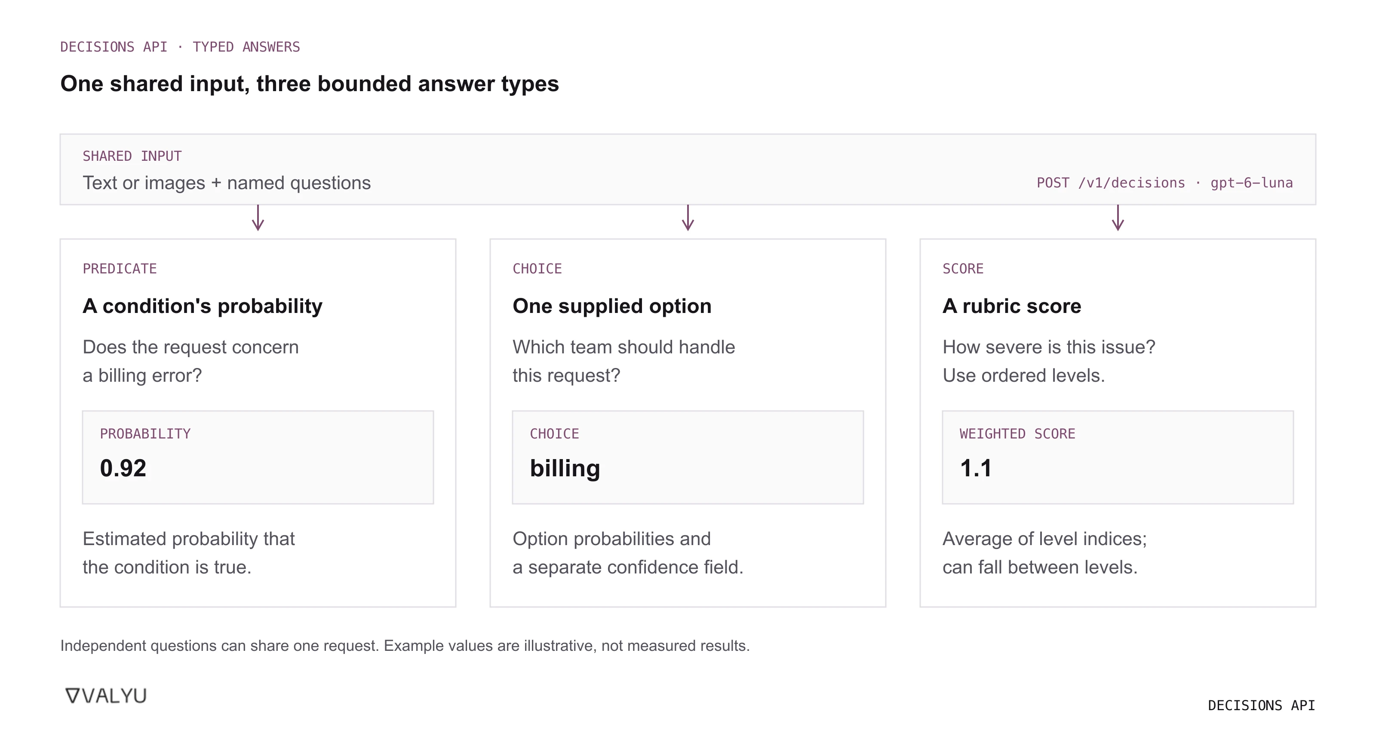Click 'Which team should handle this request?'

pyautogui.click(x=624, y=361)
